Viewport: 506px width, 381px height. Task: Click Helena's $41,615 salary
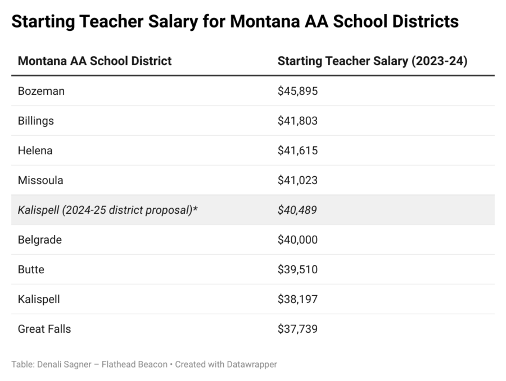(x=297, y=150)
